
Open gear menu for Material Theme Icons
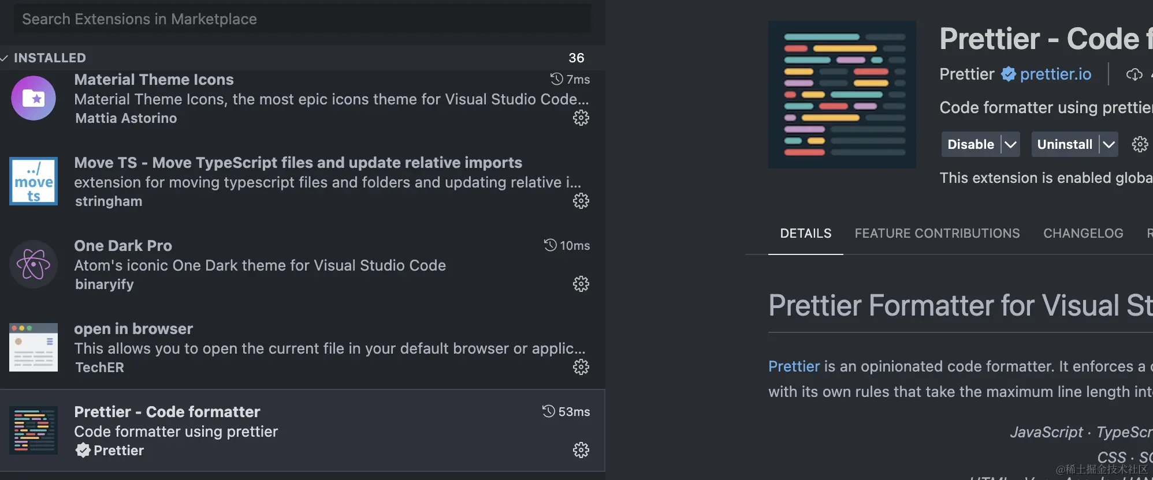coord(581,118)
